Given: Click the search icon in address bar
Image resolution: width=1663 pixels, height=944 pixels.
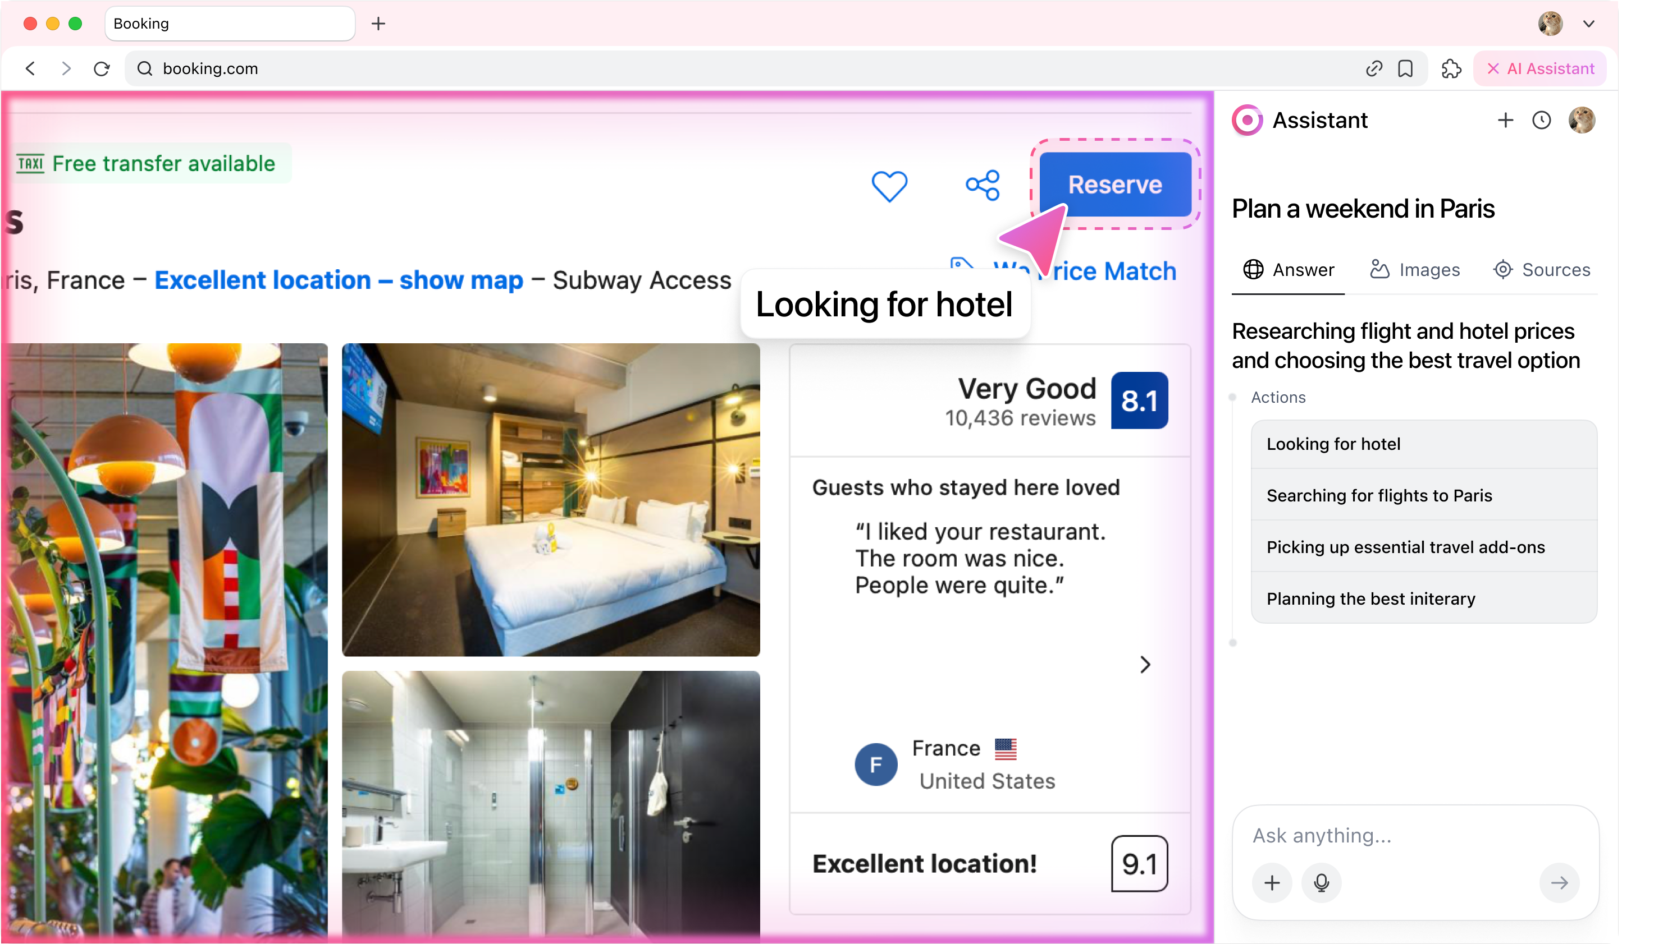Looking at the screenshot, I should tap(145, 69).
